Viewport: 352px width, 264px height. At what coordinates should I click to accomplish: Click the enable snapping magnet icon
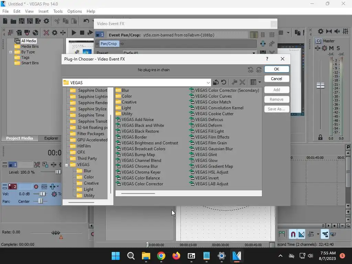(293, 234)
